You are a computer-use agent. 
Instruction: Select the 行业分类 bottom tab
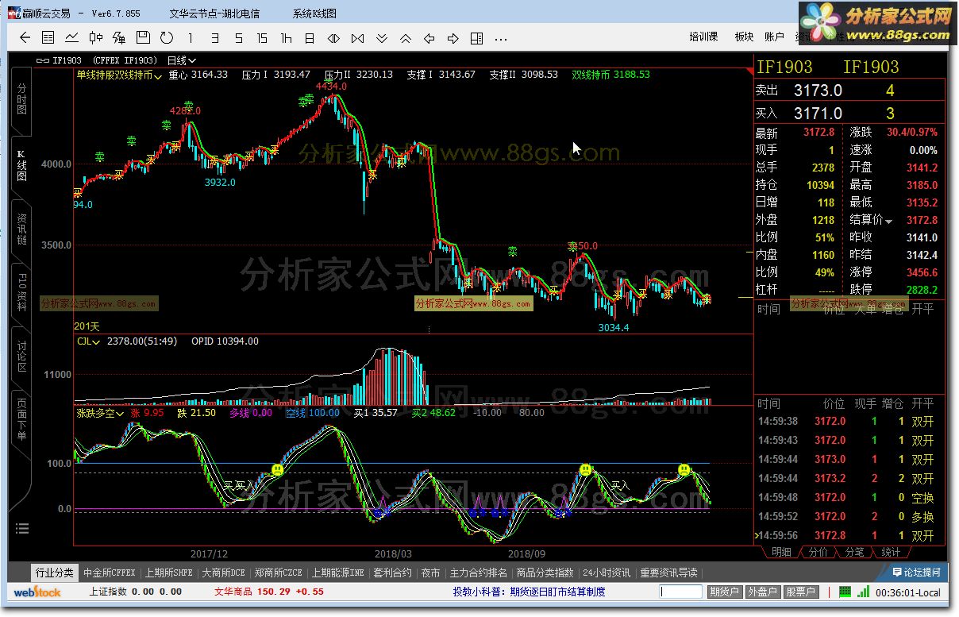pos(55,573)
